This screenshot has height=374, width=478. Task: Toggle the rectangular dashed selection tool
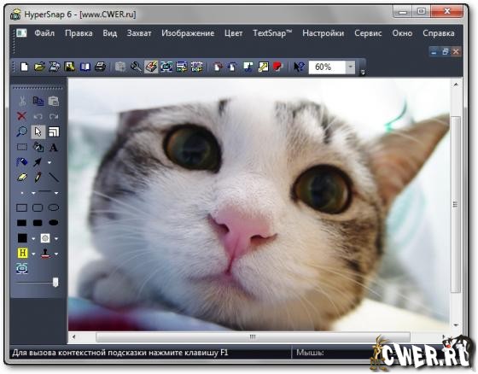pos(22,148)
